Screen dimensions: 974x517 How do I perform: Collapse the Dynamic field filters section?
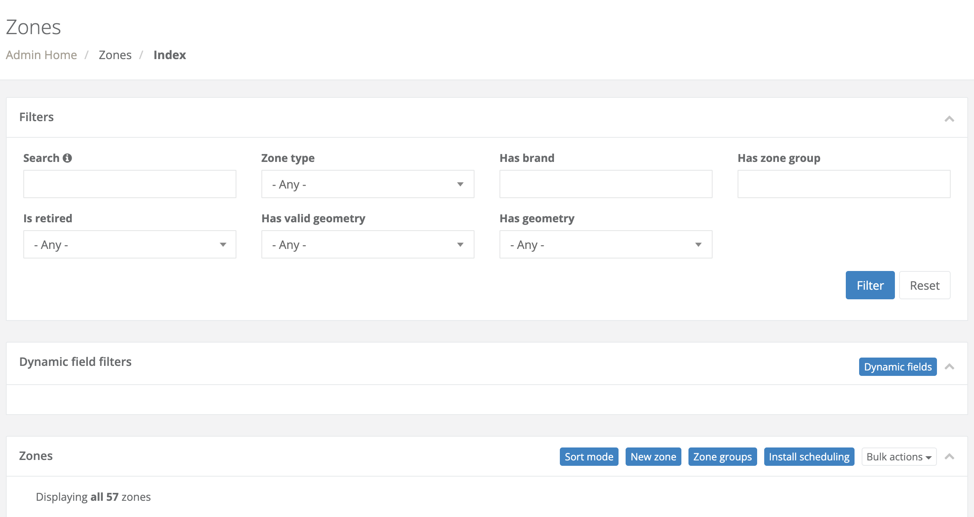coord(949,367)
